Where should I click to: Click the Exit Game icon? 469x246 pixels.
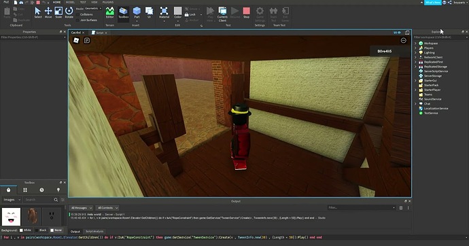point(285,14)
